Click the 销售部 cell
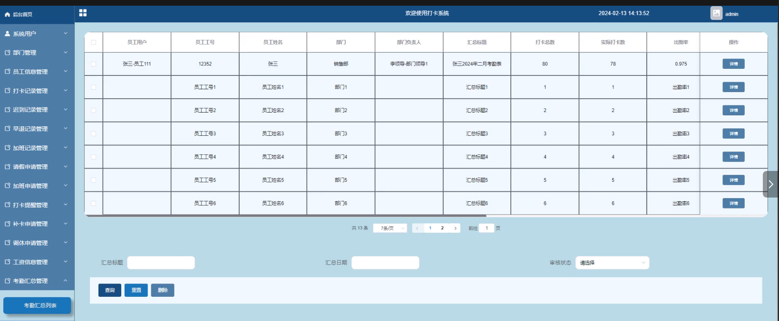Viewport: 779px width, 321px height. click(x=341, y=64)
